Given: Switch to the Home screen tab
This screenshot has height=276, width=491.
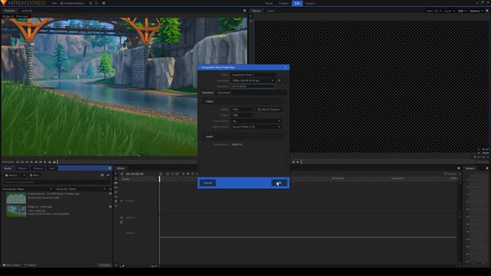Looking at the screenshot, I should [269, 3].
